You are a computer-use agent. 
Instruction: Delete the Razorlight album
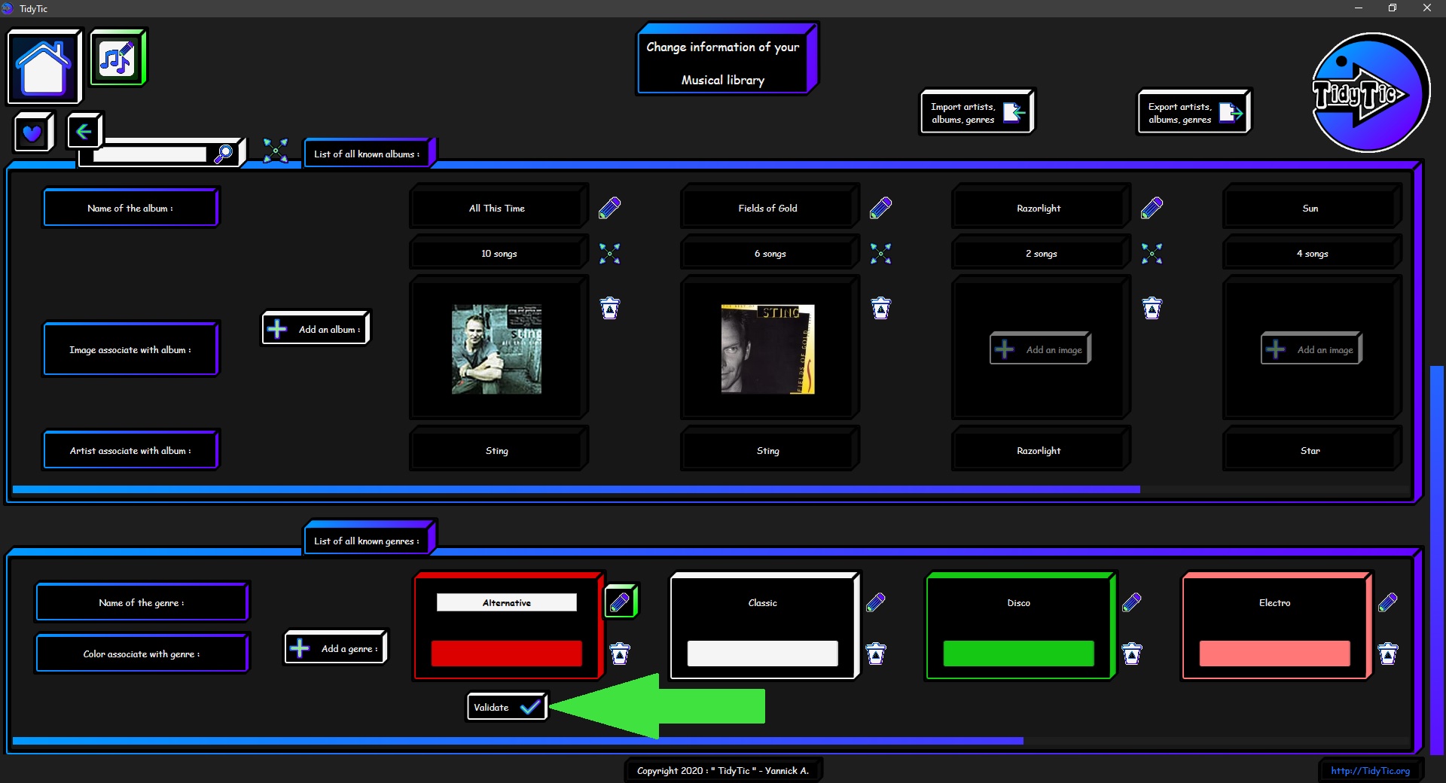tap(1152, 308)
